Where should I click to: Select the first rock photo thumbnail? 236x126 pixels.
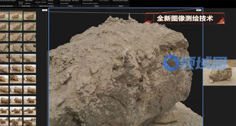(4, 16)
